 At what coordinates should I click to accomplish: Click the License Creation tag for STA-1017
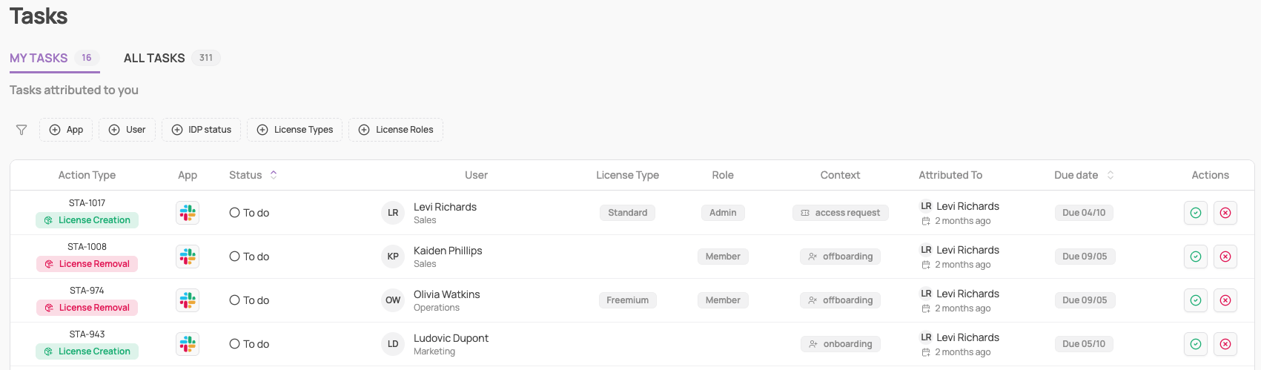tap(87, 220)
